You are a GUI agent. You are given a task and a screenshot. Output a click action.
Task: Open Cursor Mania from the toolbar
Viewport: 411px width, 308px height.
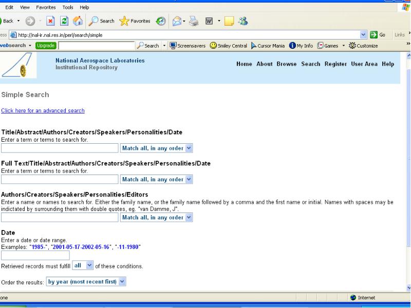click(x=268, y=46)
